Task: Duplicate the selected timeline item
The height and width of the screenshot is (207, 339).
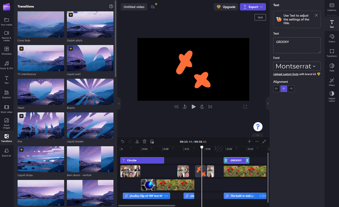Action: tap(152, 141)
